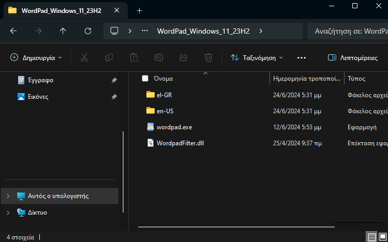
Task: Click the Rename icon in toolbar
Action: click(x=159, y=57)
